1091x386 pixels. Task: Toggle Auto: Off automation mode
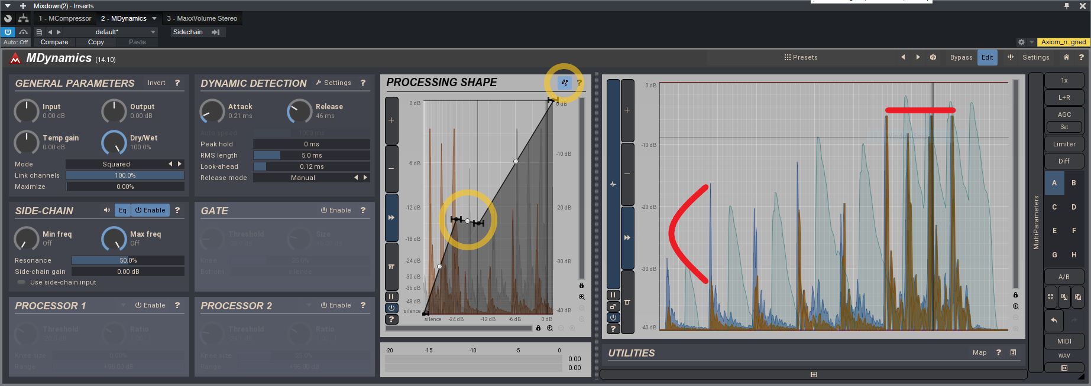(15, 42)
